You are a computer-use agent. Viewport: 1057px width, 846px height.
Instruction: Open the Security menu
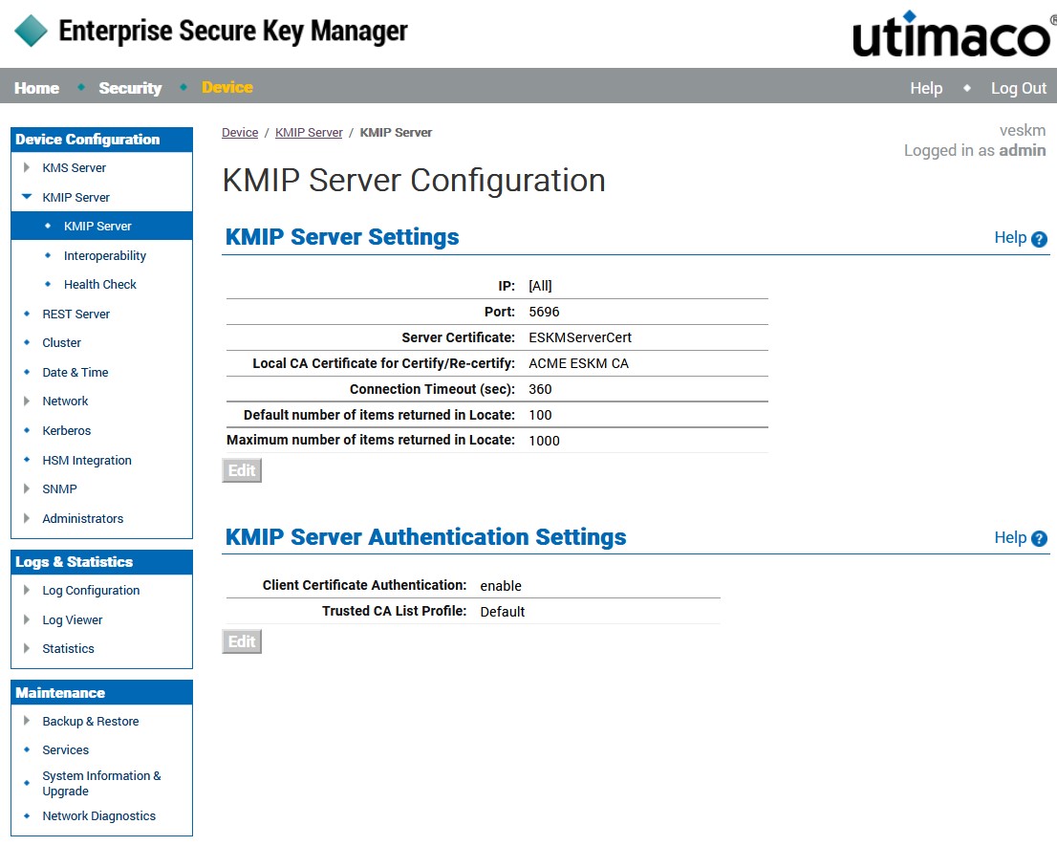pyautogui.click(x=130, y=88)
